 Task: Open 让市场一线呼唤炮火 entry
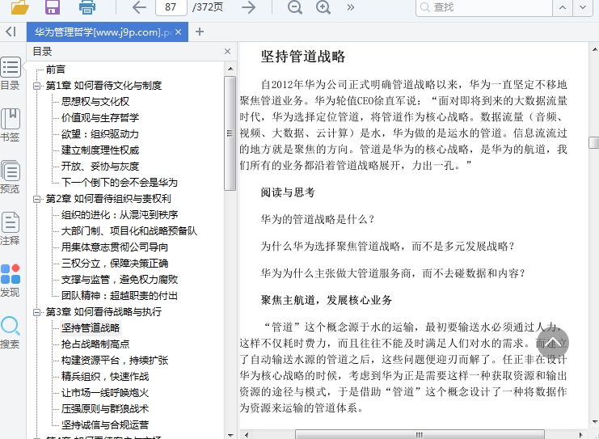(x=105, y=393)
